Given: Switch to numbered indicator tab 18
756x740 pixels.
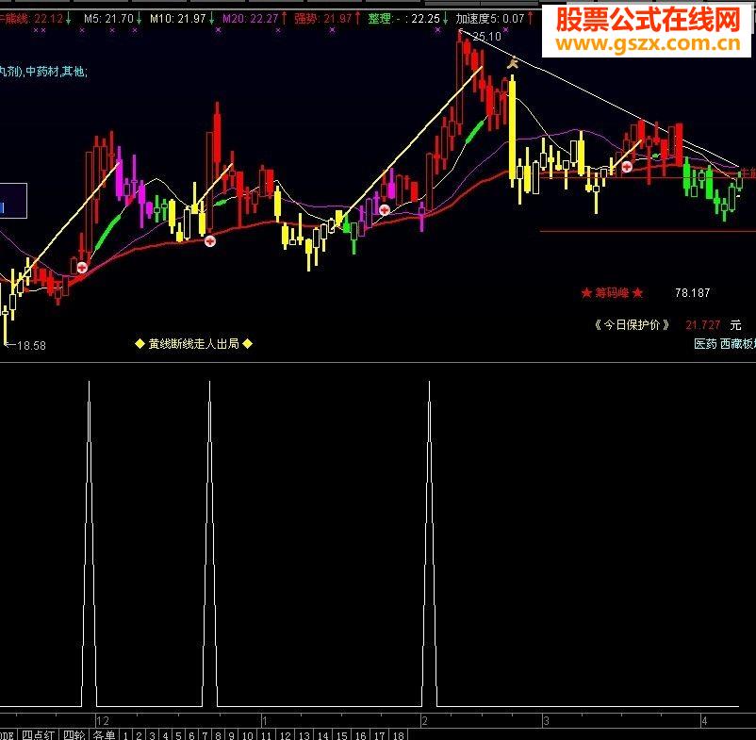Looking at the screenshot, I should point(398,735).
